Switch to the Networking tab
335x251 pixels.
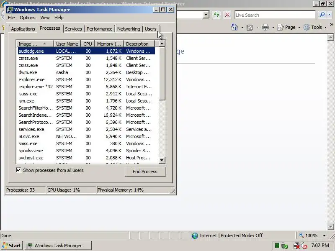click(x=129, y=29)
